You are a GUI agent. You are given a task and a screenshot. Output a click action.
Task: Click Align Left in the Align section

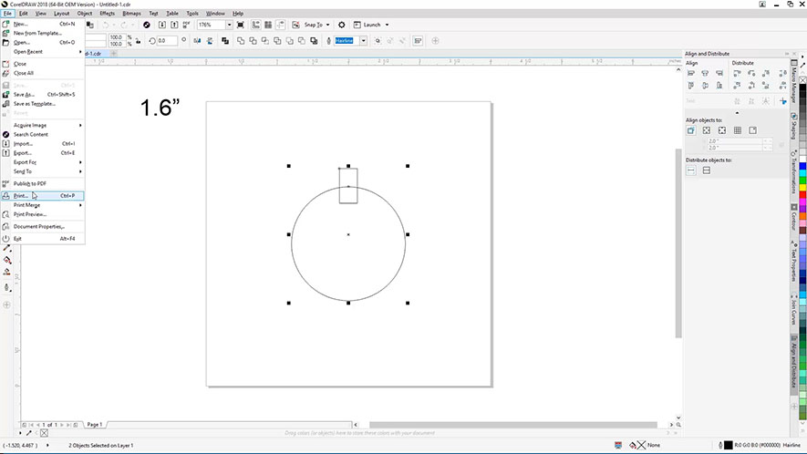[691, 74]
